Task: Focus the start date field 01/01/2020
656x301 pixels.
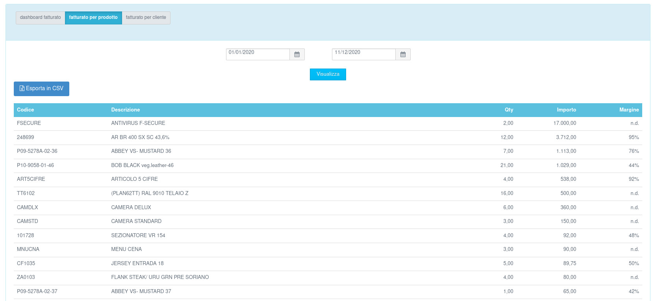Action: [x=258, y=54]
